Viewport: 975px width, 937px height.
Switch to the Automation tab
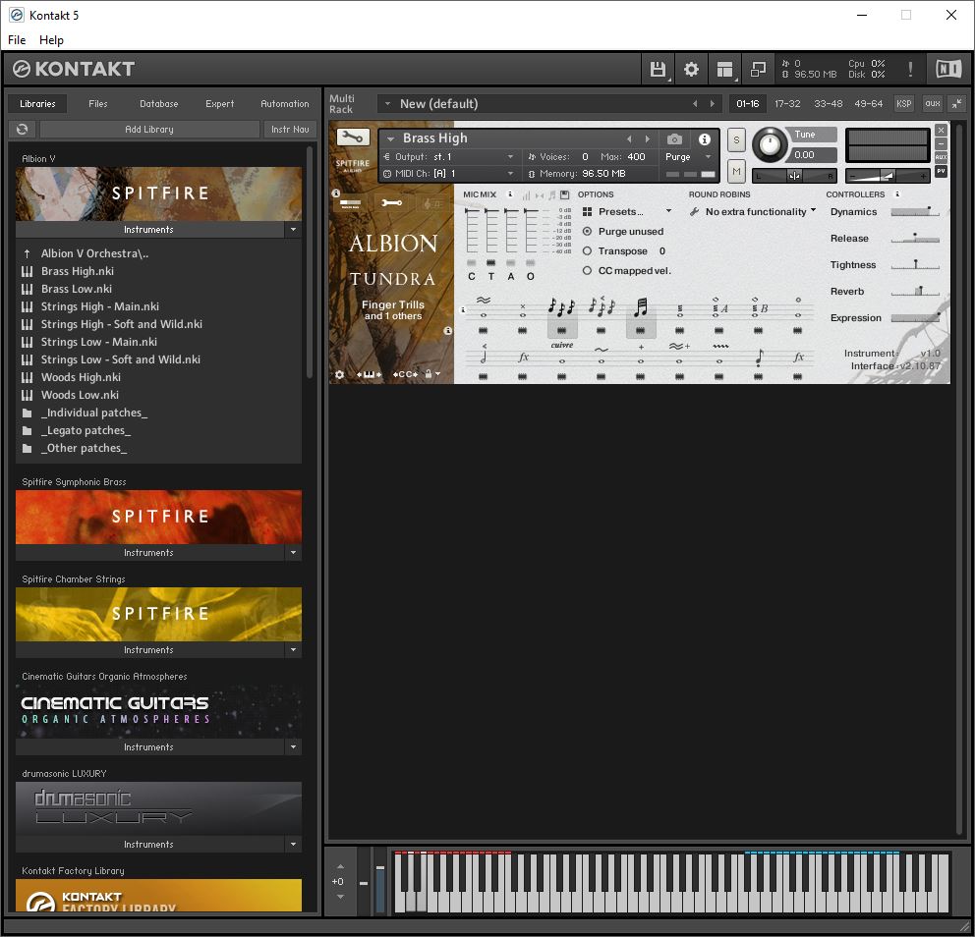(x=284, y=104)
